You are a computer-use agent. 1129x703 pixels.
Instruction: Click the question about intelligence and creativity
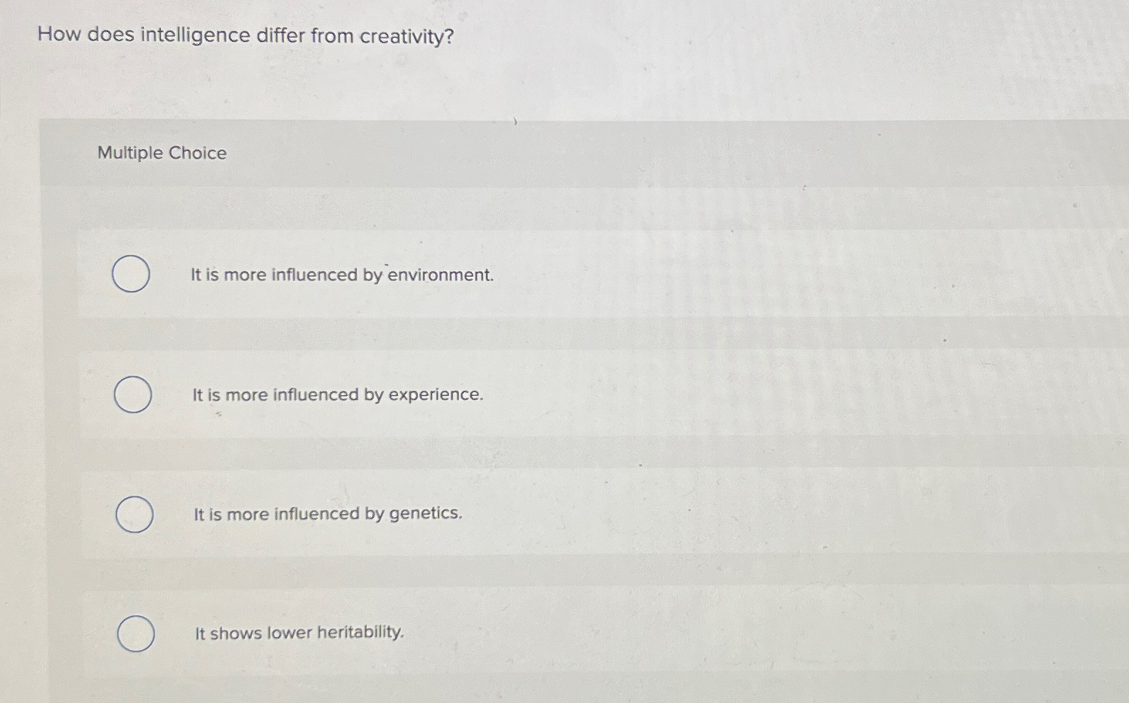click(244, 35)
